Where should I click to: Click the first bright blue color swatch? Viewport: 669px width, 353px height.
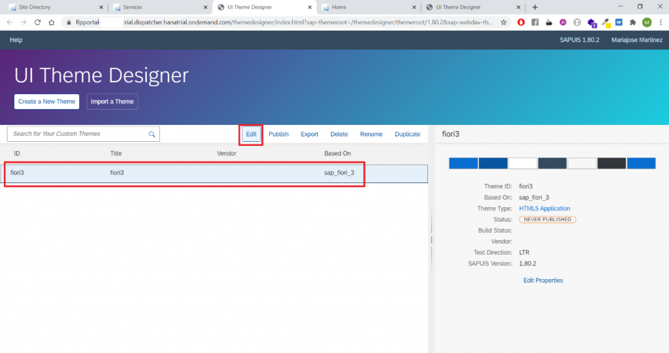(x=463, y=163)
